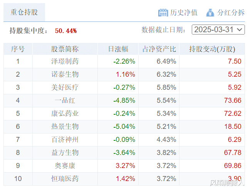Open stock 奥赛康
The height and width of the screenshot is (191, 248).
65,166
